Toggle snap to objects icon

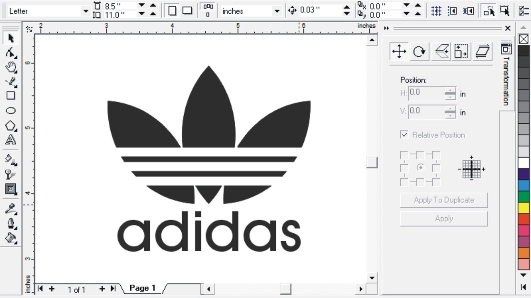tap(469, 11)
